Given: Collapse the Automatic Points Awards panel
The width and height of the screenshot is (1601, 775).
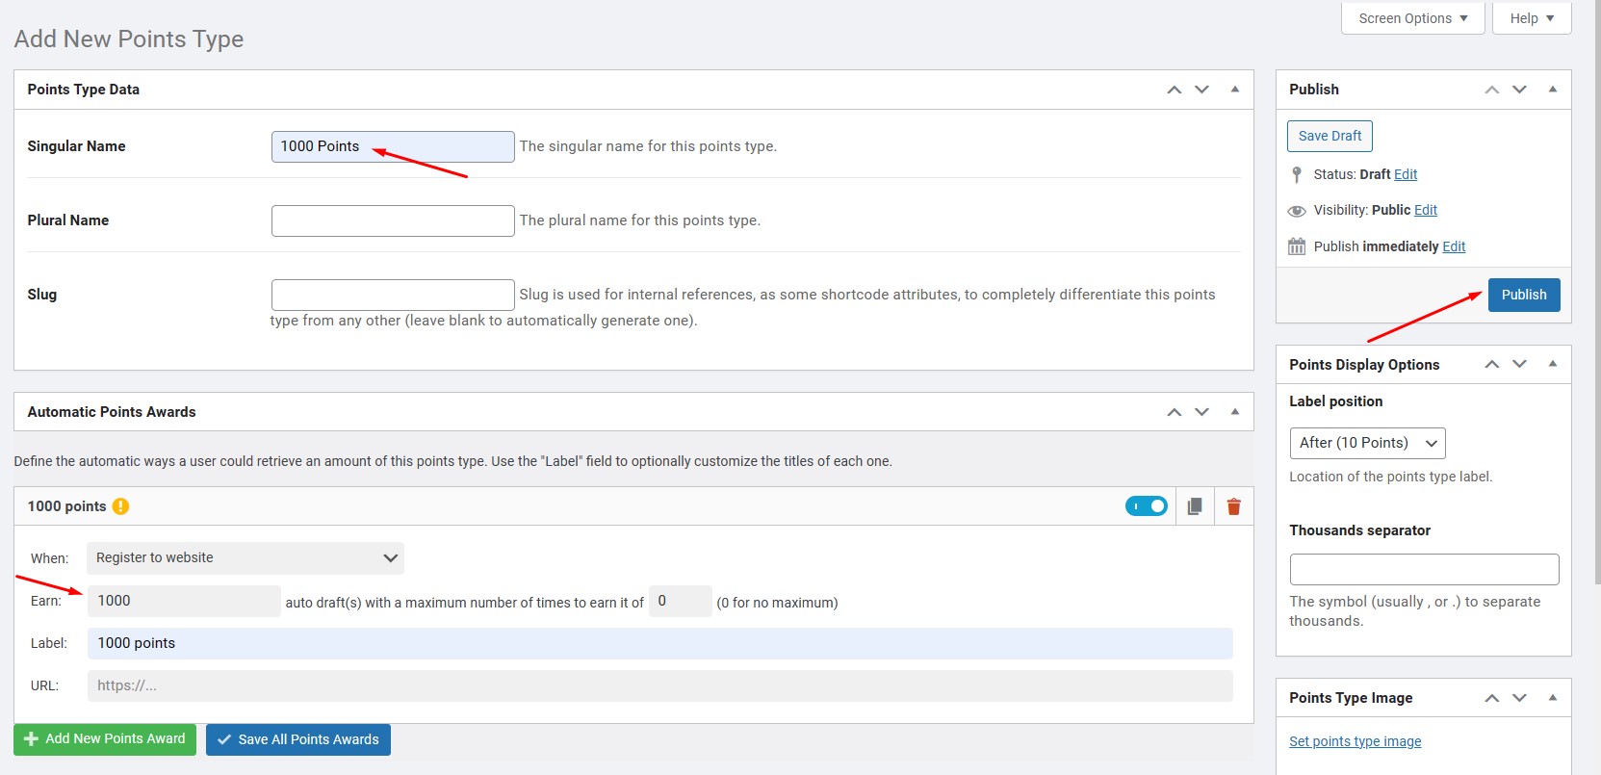Looking at the screenshot, I should (x=1234, y=412).
